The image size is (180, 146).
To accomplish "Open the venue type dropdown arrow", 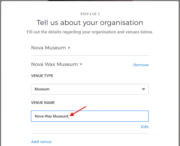I will (x=144, y=89).
